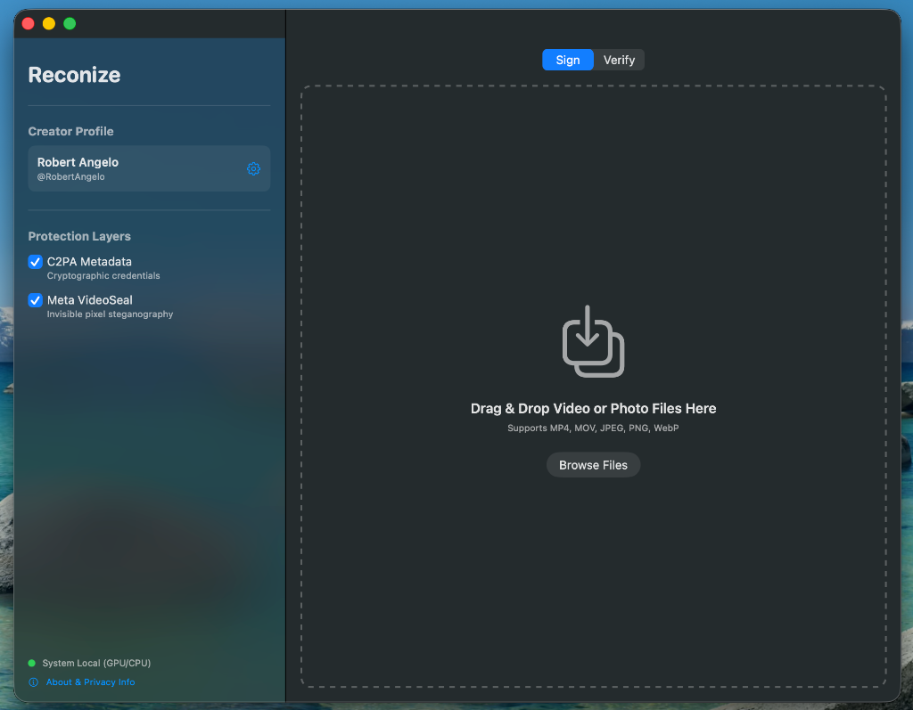913x710 pixels.
Task: Select the Robert Angelo profile card
Action: coord(149,168)
